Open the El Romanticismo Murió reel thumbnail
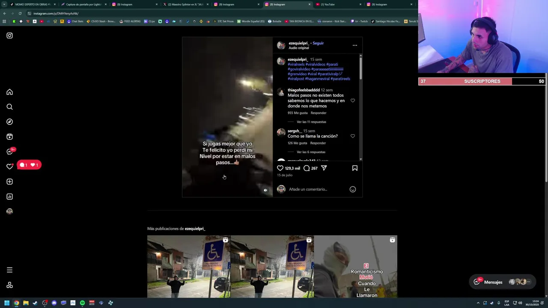548x308 pixels. [x=356, y=267]
